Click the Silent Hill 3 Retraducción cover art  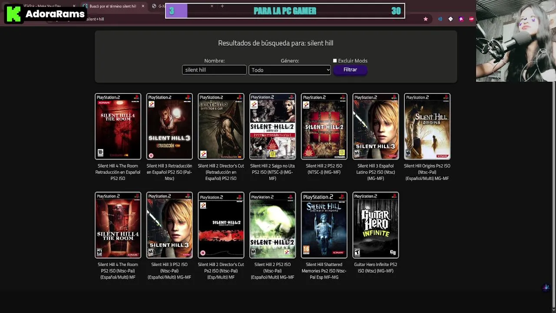coord(169,127)
